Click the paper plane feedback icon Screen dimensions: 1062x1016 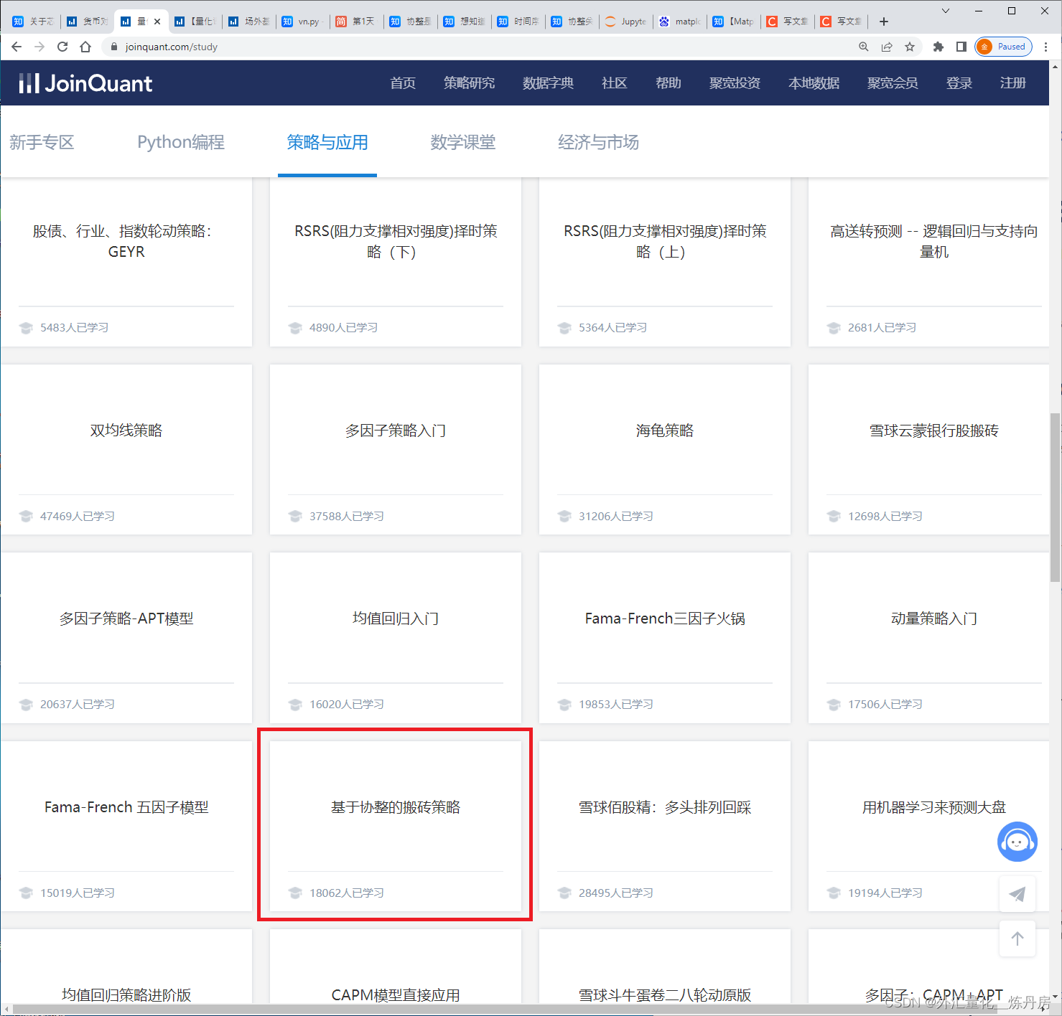1017,894
